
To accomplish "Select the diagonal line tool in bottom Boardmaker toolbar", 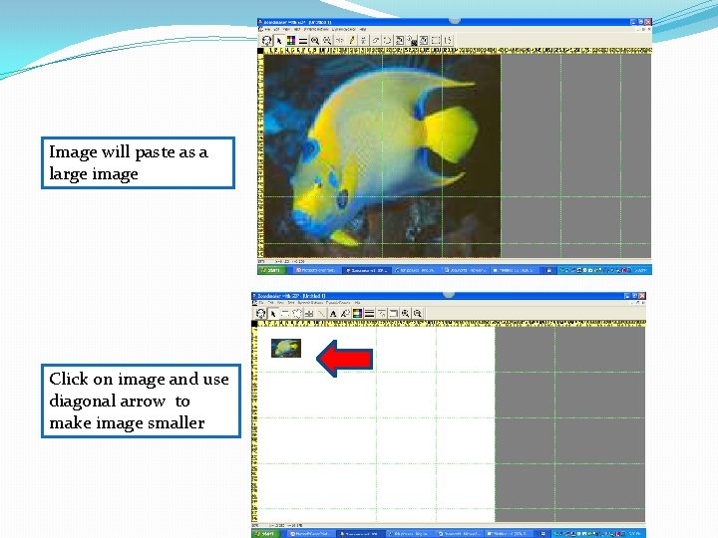I will point(321,314).
